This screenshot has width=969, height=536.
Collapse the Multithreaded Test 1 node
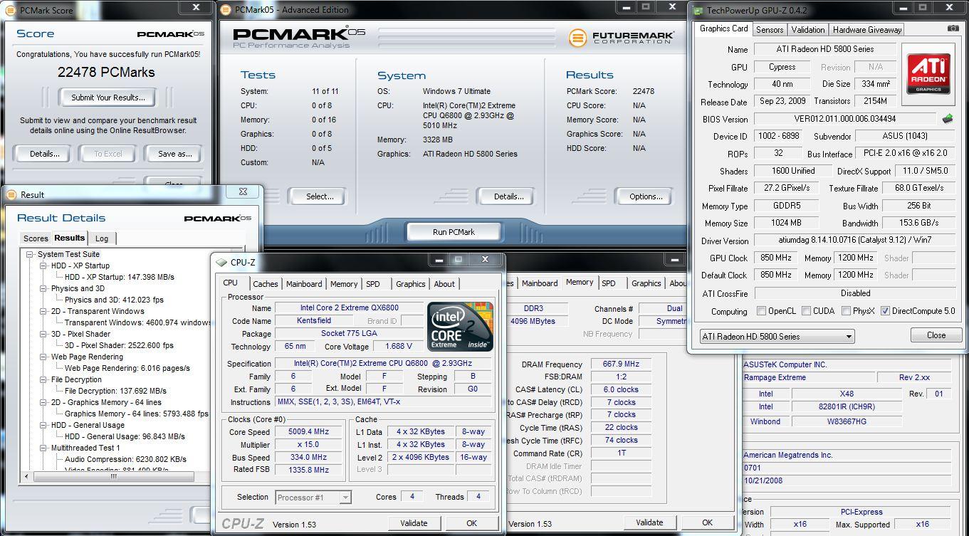pos(43,448)
